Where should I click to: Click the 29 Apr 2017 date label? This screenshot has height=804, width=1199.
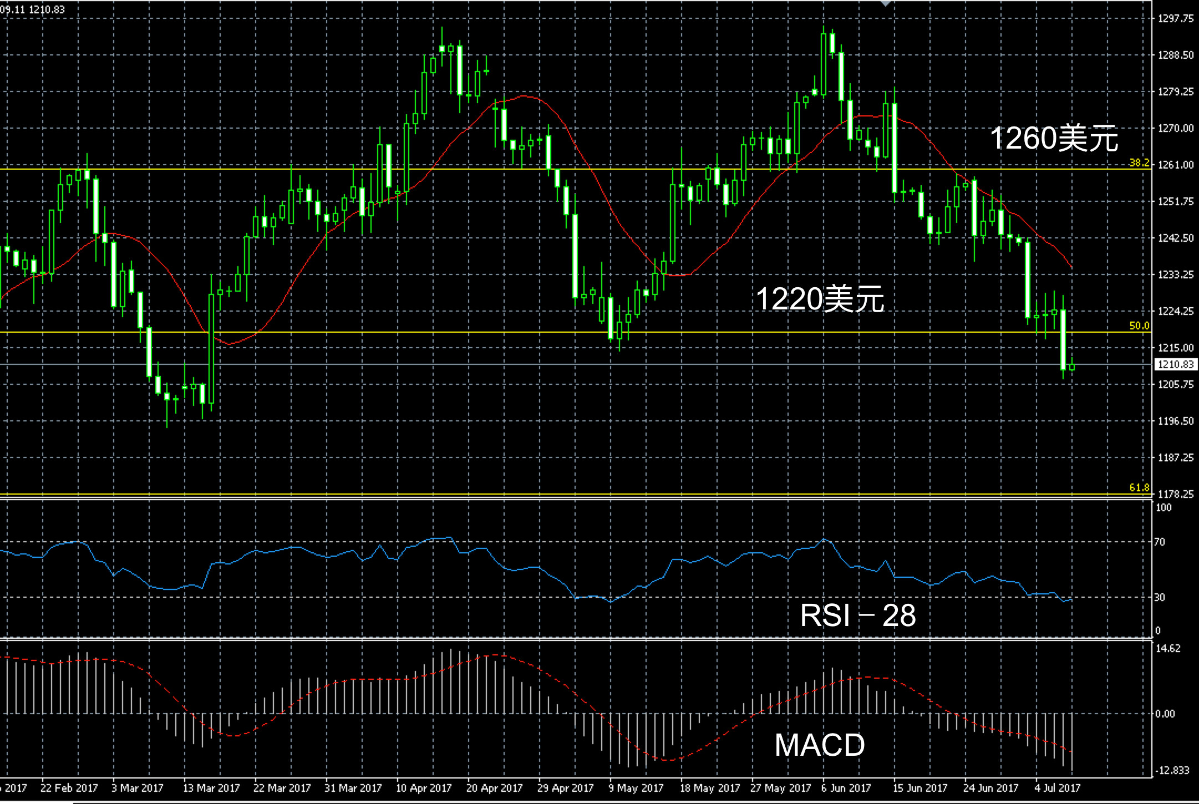[x=566, y=788]
